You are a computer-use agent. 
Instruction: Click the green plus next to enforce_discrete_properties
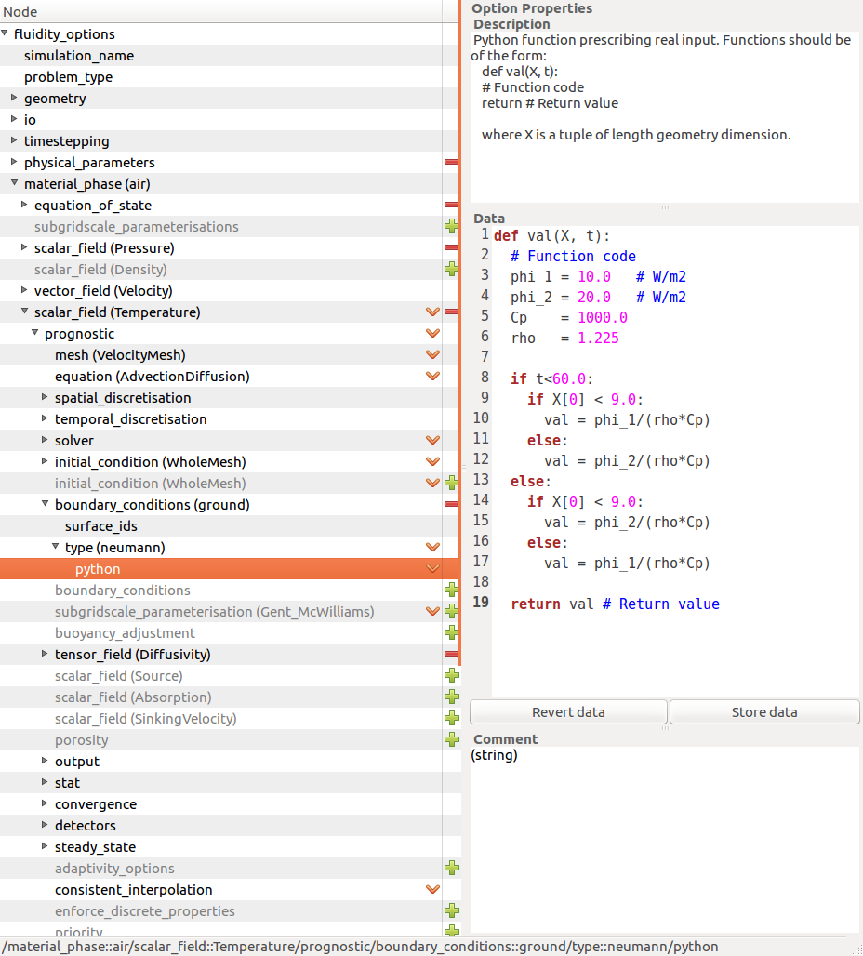(451, 910)
